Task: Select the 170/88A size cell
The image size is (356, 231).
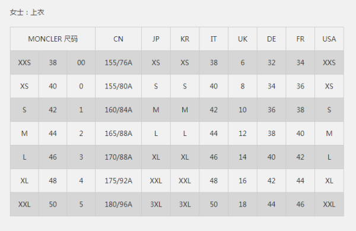Action: pyautogui.click(x=118, y=157)
